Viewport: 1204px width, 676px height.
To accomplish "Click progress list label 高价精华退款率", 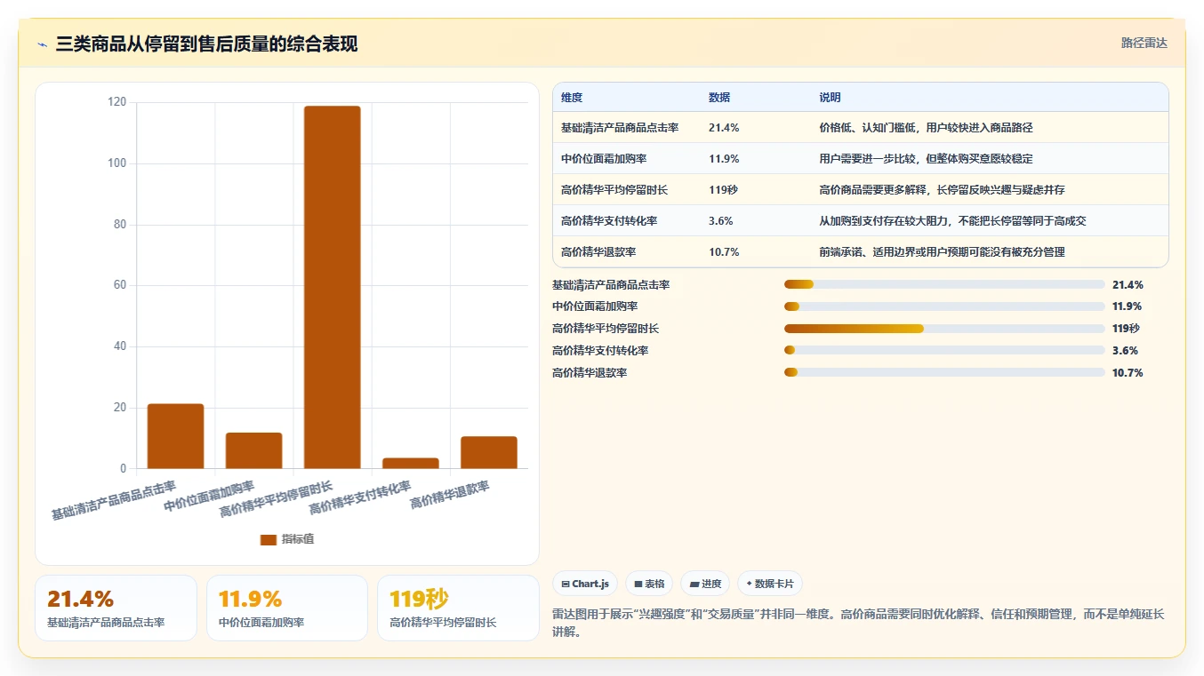I will [590, 373].
